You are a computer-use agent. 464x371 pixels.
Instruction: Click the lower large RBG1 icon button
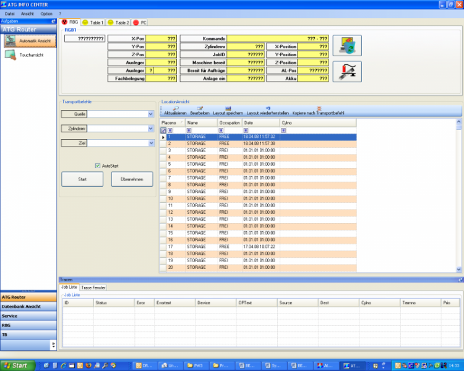tap(347, 72)
